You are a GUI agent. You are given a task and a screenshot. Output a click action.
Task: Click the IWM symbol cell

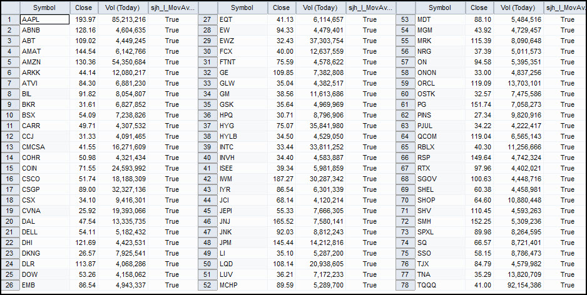point(242,179)
